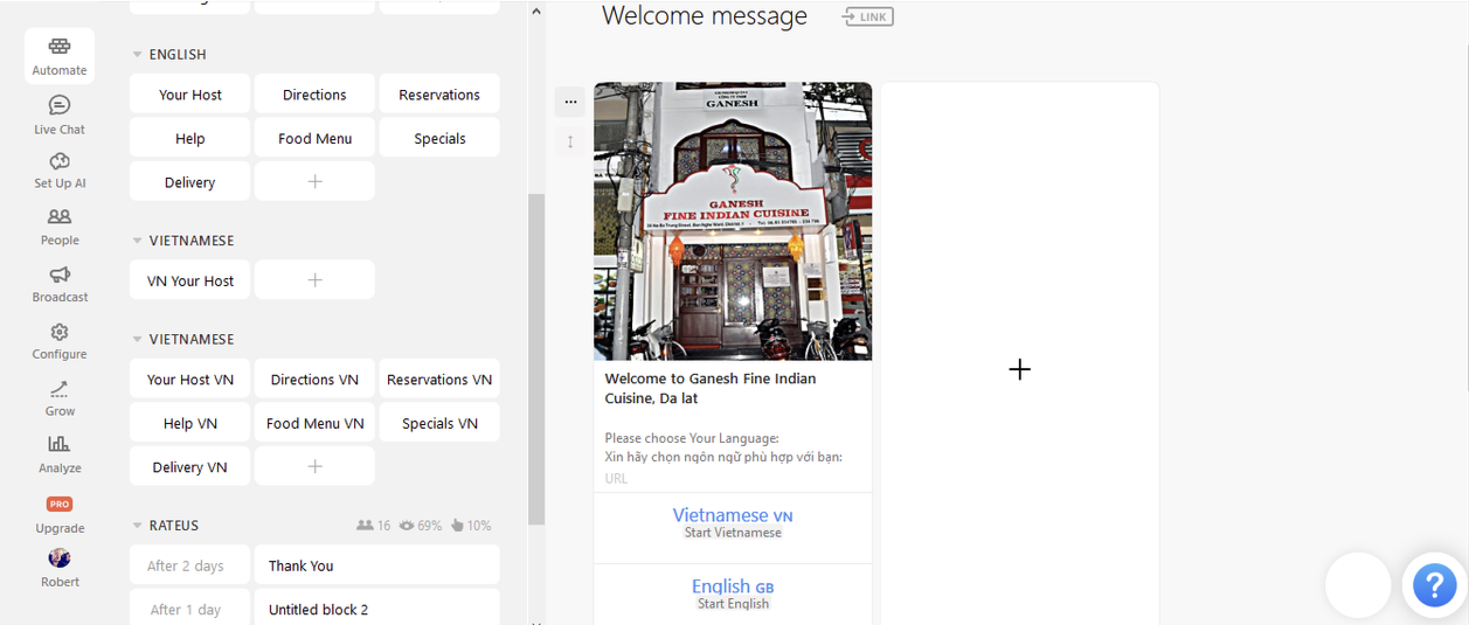
Task: Open After 2 days timing selector
Action: 190,565
